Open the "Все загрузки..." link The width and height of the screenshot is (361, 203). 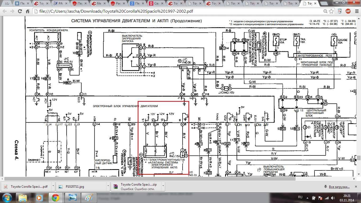tap(339, 187)
